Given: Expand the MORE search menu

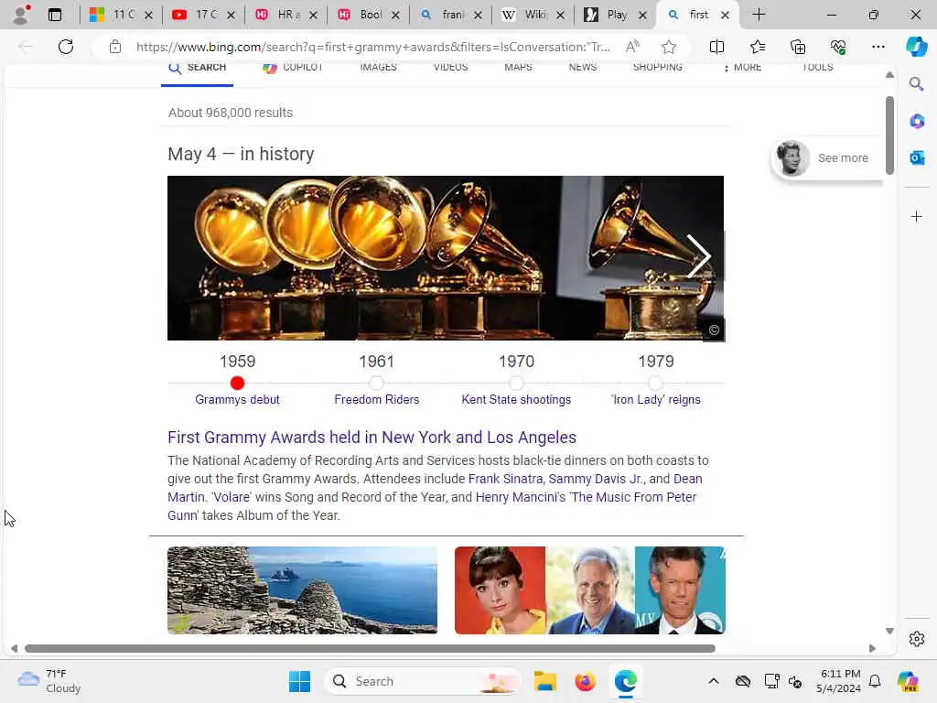Looking at the screenshot, I should coord(743,68).
